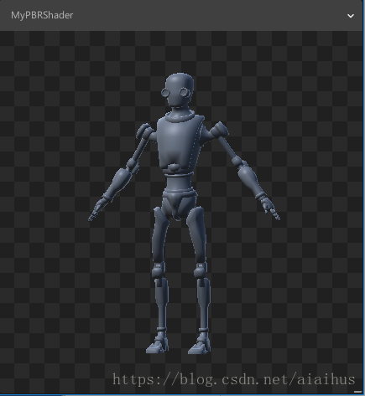This screenshot has height=396, width=365.
Task: Click the minimize bar in preview corner
Action: (357, 392)
